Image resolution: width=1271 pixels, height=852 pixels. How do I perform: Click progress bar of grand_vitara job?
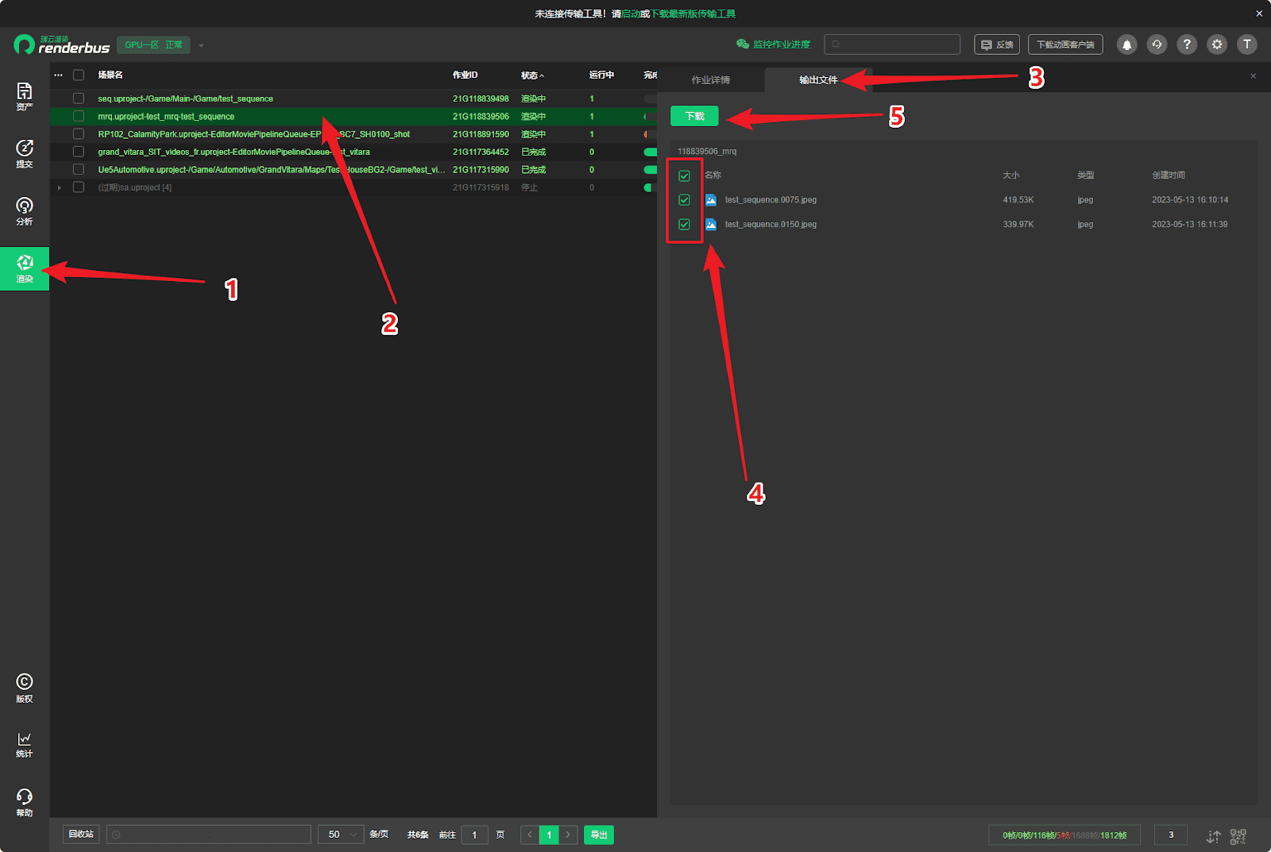[x=651, y=152]
